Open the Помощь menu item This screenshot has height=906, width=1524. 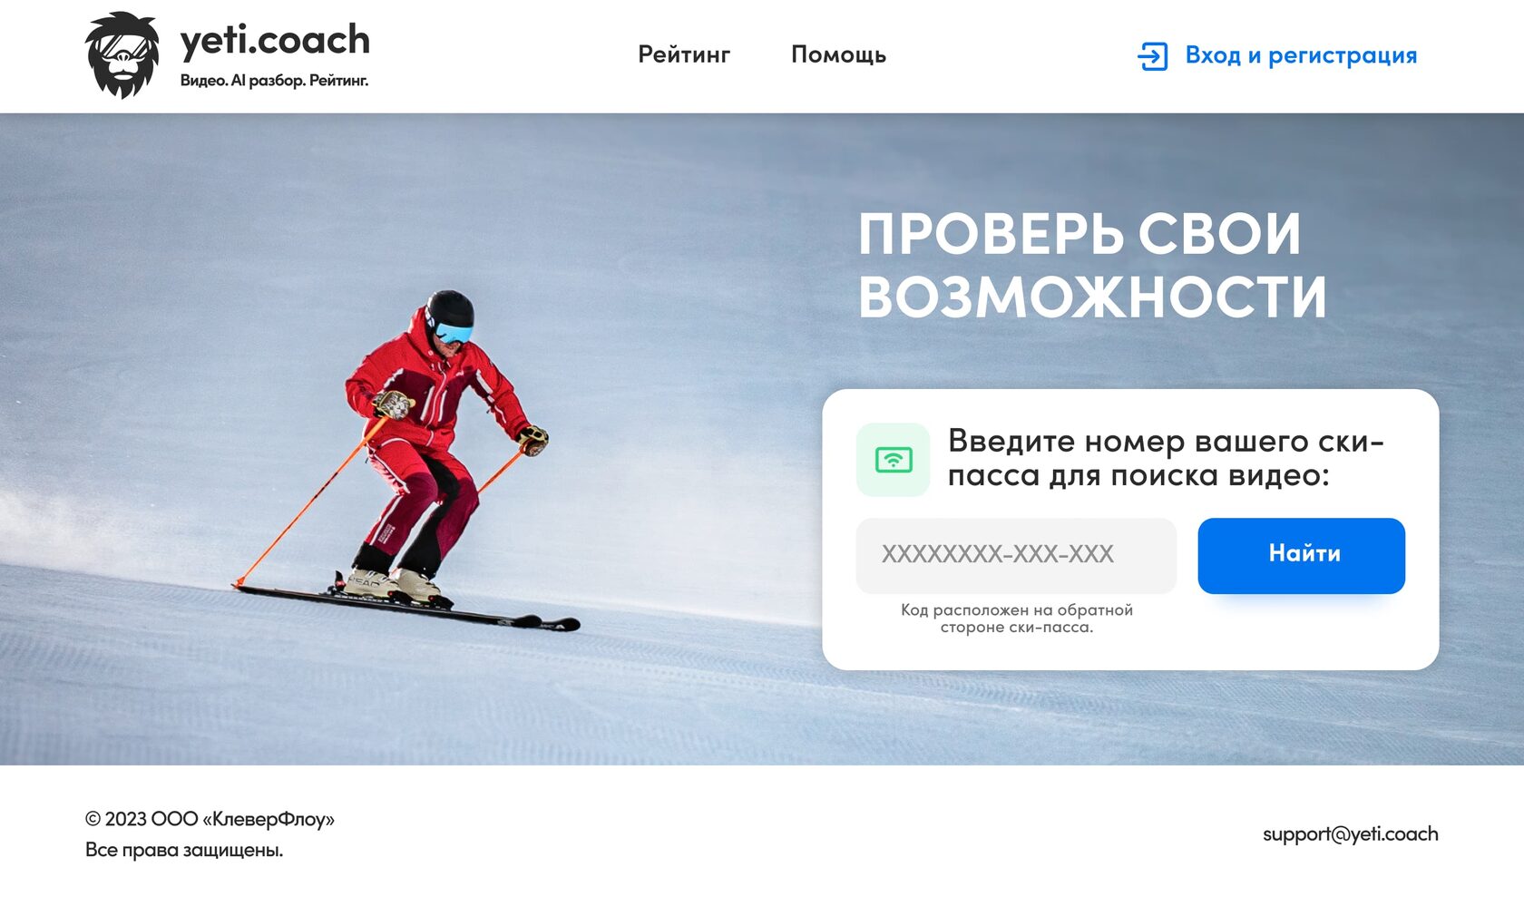tap(838, 54)
